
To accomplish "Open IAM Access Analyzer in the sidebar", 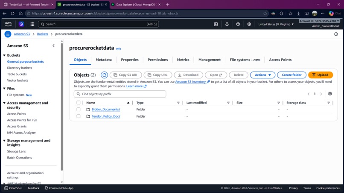I will tap(21, 133).
